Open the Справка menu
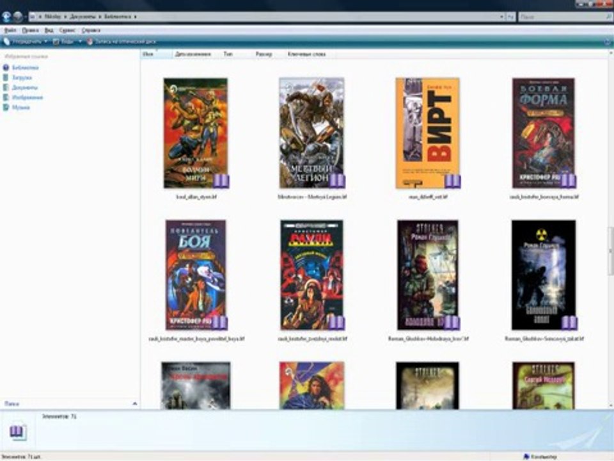 (91, 30)
